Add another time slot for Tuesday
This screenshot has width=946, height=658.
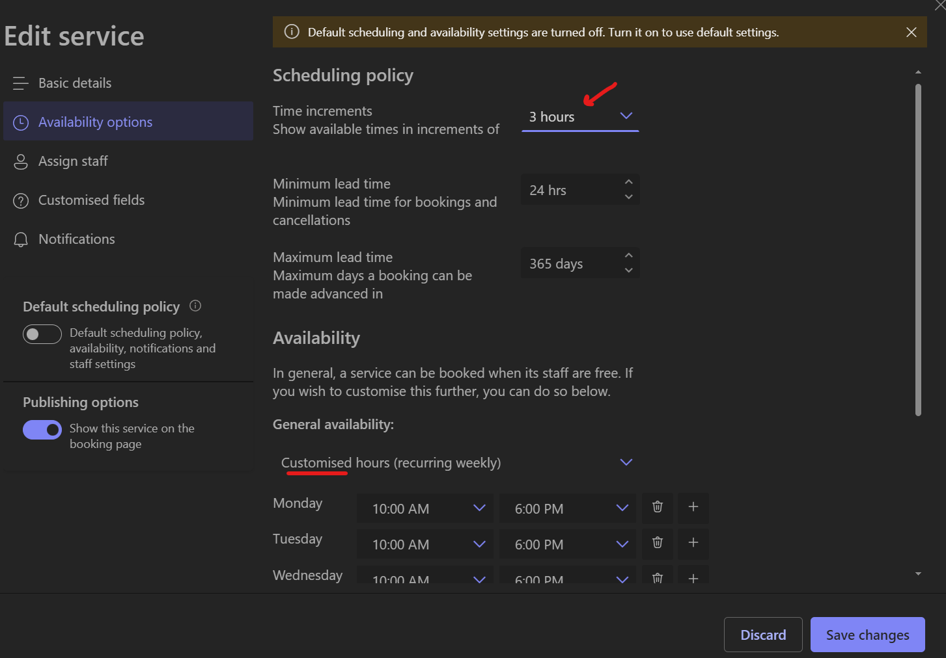pyautogui.click(x=693, y=543)
